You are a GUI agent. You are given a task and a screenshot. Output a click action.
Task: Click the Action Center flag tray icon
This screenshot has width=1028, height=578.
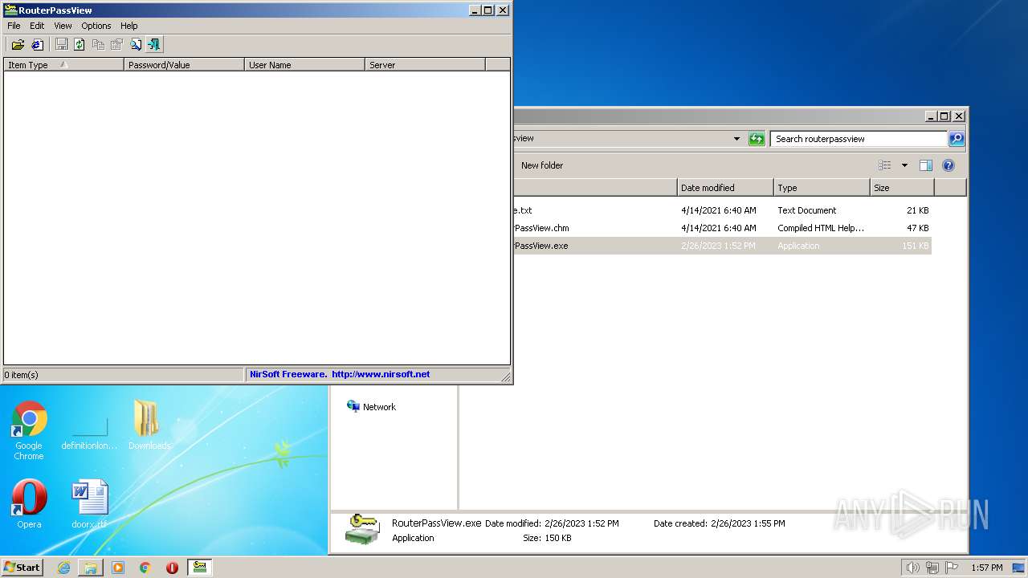coord(952,568)
